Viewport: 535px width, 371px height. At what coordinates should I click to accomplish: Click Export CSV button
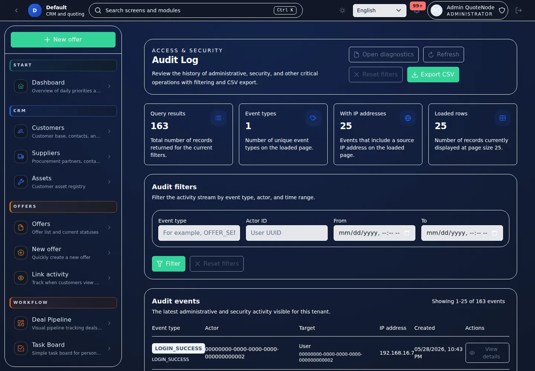(433, 75)
